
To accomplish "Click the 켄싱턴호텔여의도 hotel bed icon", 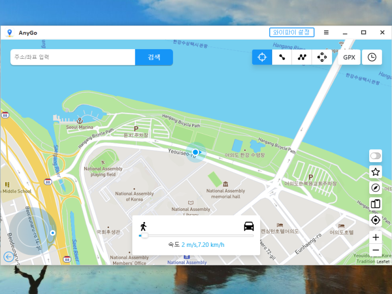I will [x=280, y=225].
